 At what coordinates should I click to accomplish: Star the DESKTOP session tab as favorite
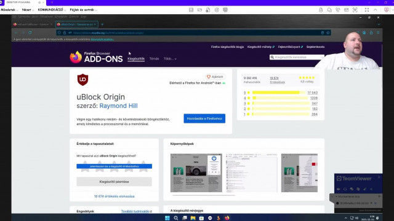point(39,2)
